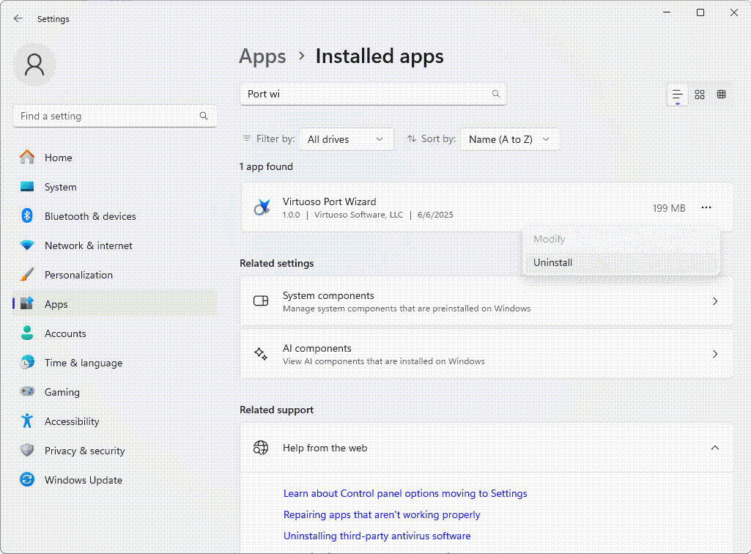Click the Virtuoso Port Wizard app name
The width and height of the screenshot is (751, 554).
pos(330,202)
